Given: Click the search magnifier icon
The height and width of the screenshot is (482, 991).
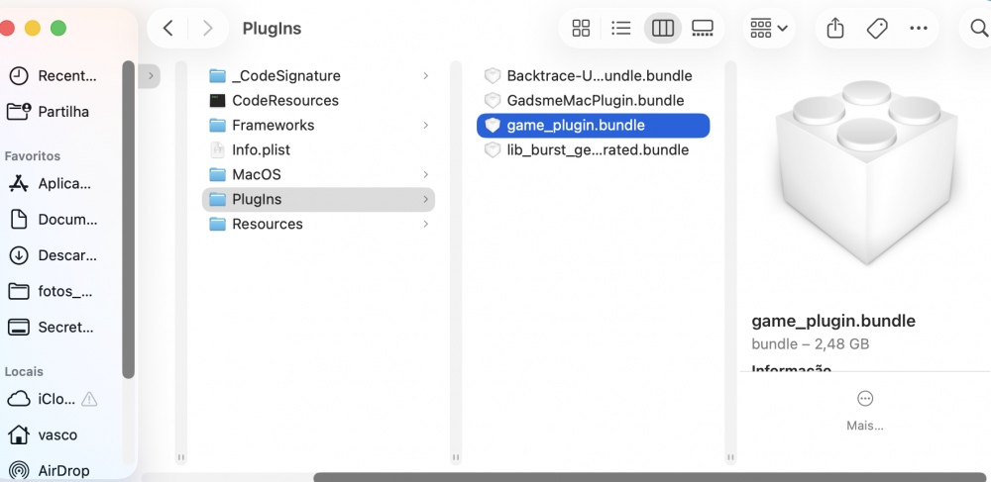Looking at the screenshot, I should pyautogui.click(x=978, y=29).
